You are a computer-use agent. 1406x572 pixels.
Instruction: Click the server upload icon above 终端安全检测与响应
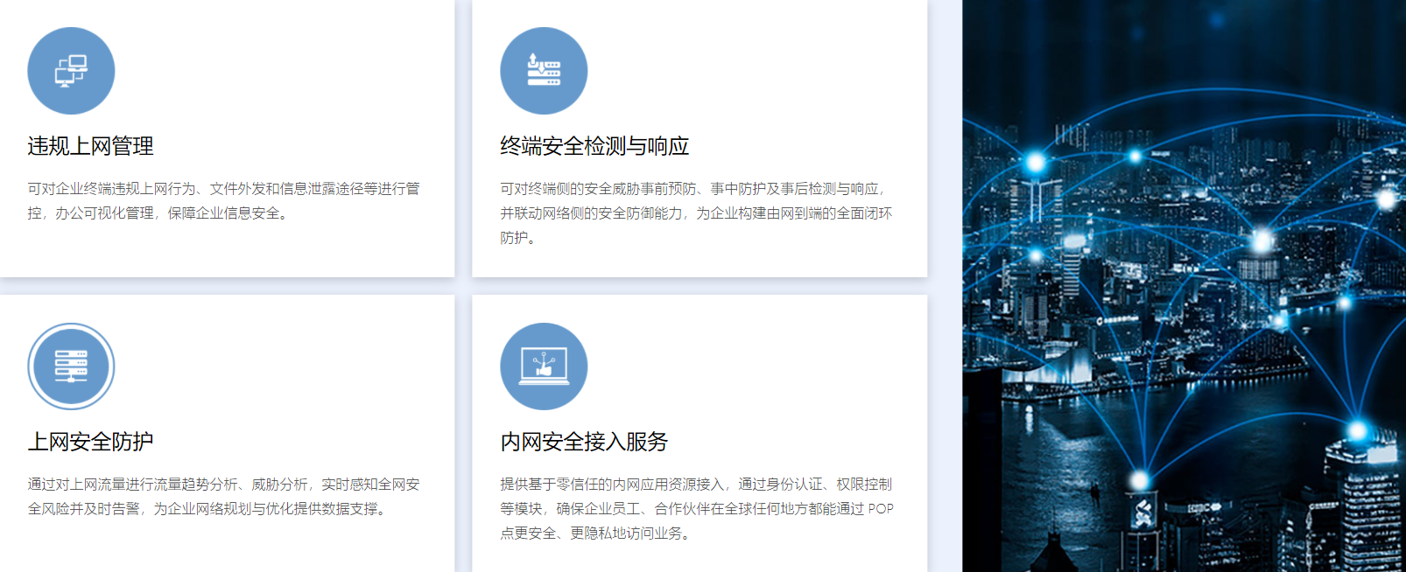[x=544, y=71]
